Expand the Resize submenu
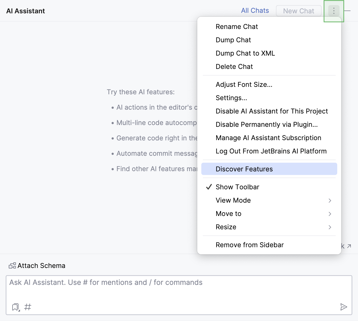Image resolution: width=358 pixels, height=321 pixels. click(269, 227)
